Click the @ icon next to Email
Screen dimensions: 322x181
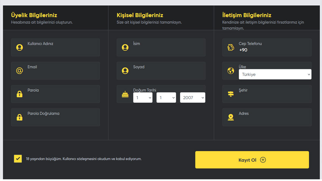[19, 71]
